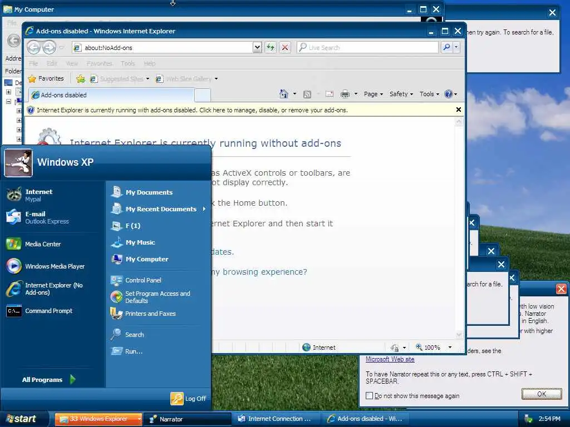Click the Live Search magnifier button

(447, 47)
